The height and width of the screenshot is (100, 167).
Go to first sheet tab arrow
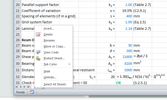tap(17, 87)
